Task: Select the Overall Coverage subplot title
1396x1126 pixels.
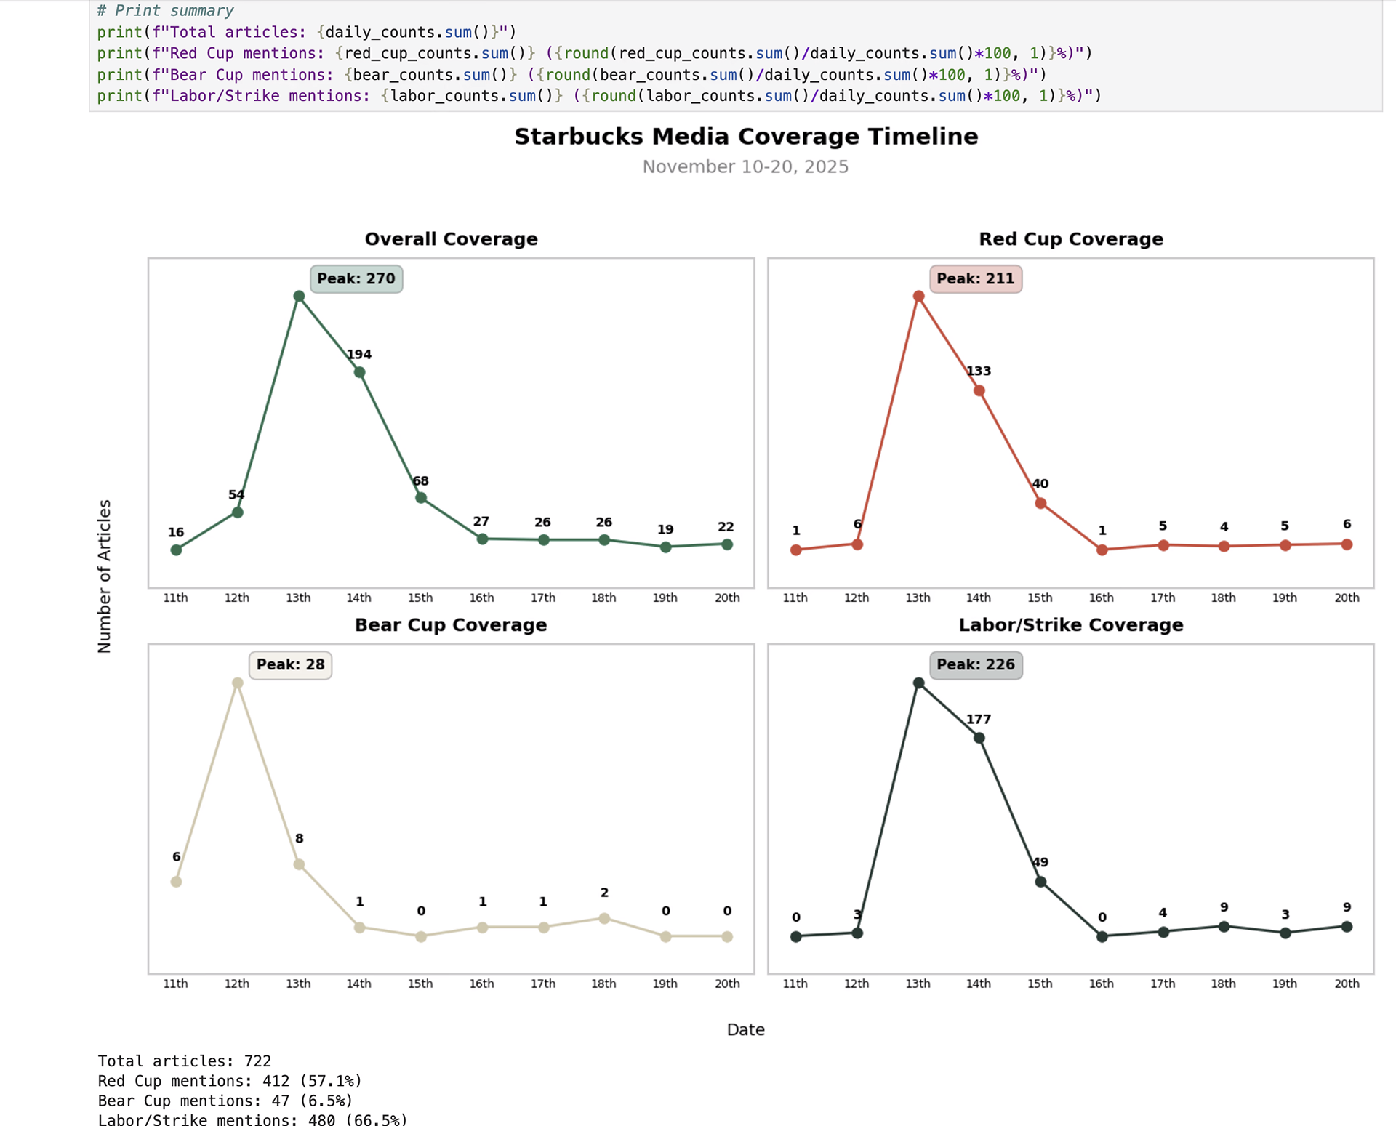Action: [x=451, y=238]
